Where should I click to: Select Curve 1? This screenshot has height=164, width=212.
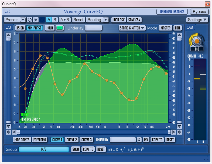point(57,140)
